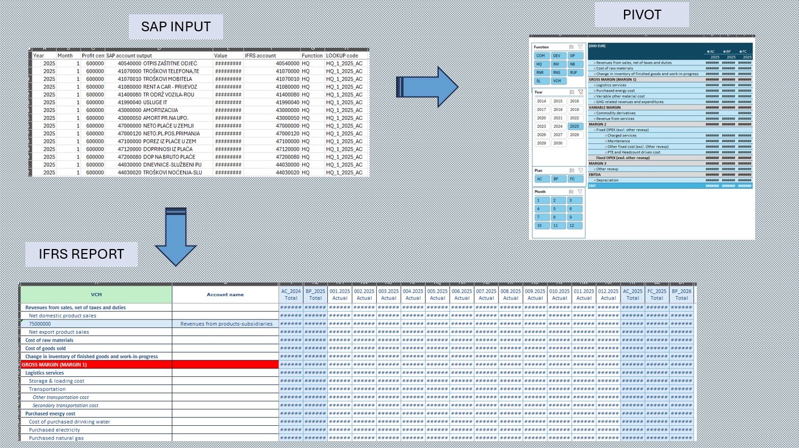
Task: Select Storage & loading cost row
Action: 96,381
